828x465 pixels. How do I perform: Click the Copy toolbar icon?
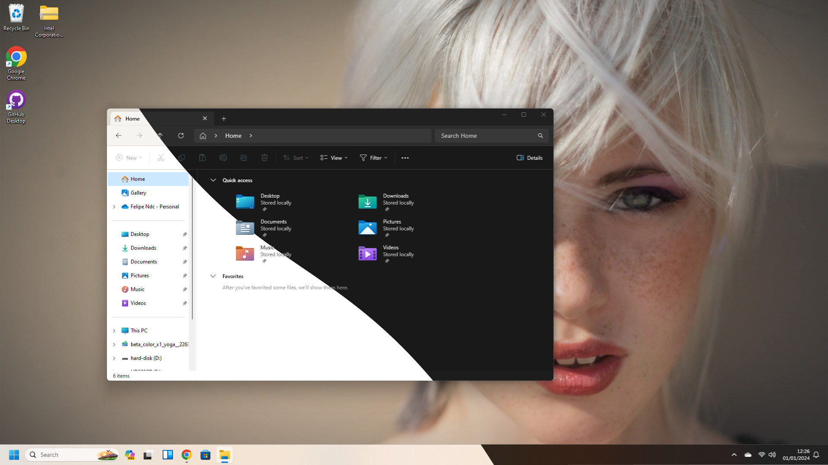coord(182,158)
